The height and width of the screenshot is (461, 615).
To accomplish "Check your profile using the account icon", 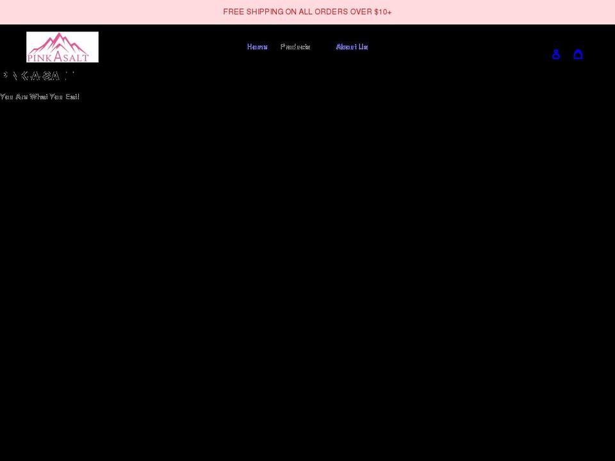I will (555, 54).
